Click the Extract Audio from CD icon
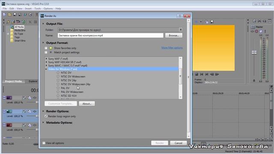The width and height of the screenshot is (274, 154). click(x=18, y=22)
